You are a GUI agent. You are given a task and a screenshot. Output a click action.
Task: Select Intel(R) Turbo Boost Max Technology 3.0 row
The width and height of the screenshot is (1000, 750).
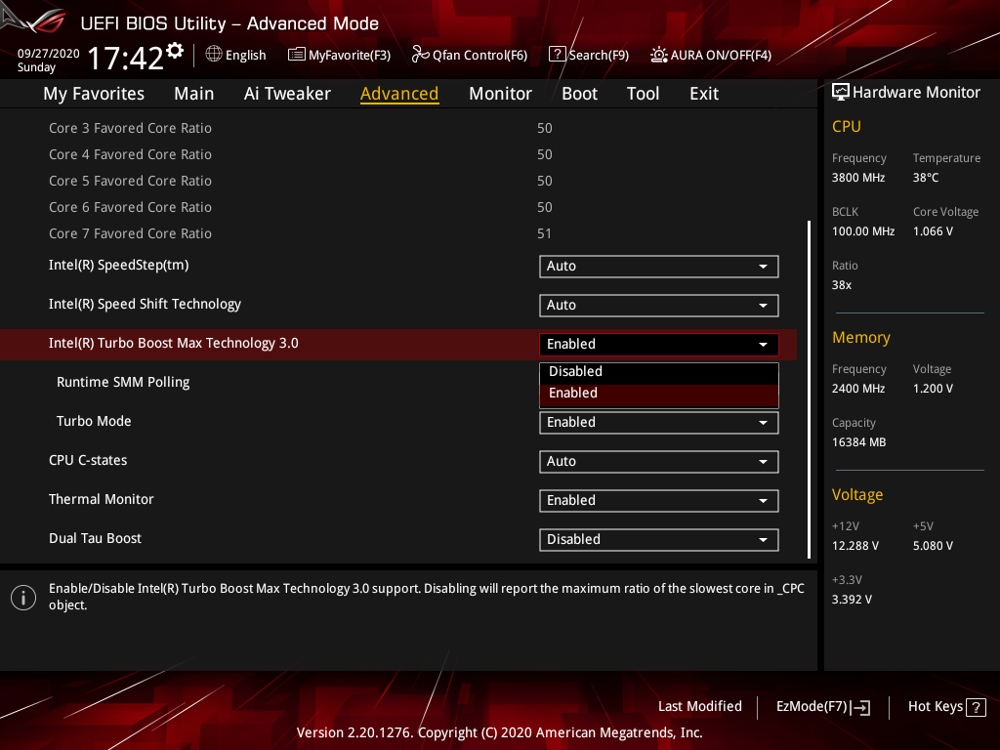398,344
